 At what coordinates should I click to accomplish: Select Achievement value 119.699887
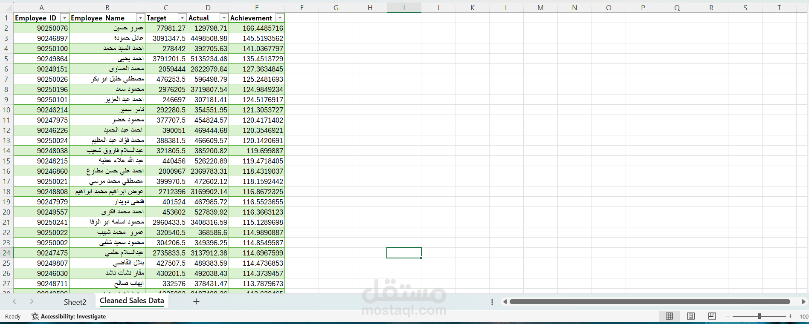257,151
